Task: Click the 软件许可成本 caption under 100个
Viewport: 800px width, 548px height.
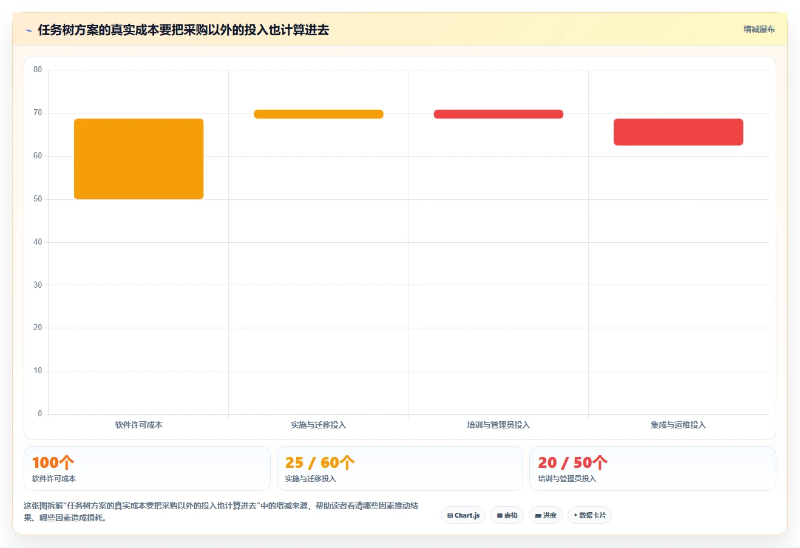Action: pyautogui.click(x=54, y=479)
